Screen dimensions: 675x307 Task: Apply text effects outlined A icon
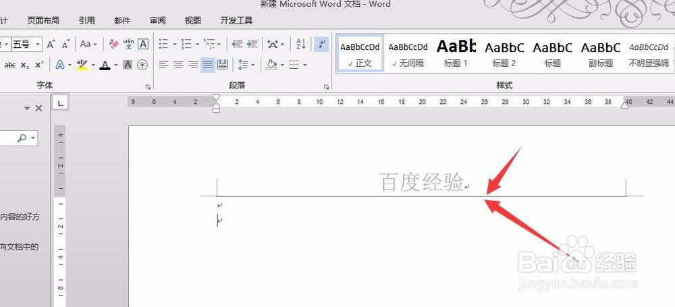[60, 65]
